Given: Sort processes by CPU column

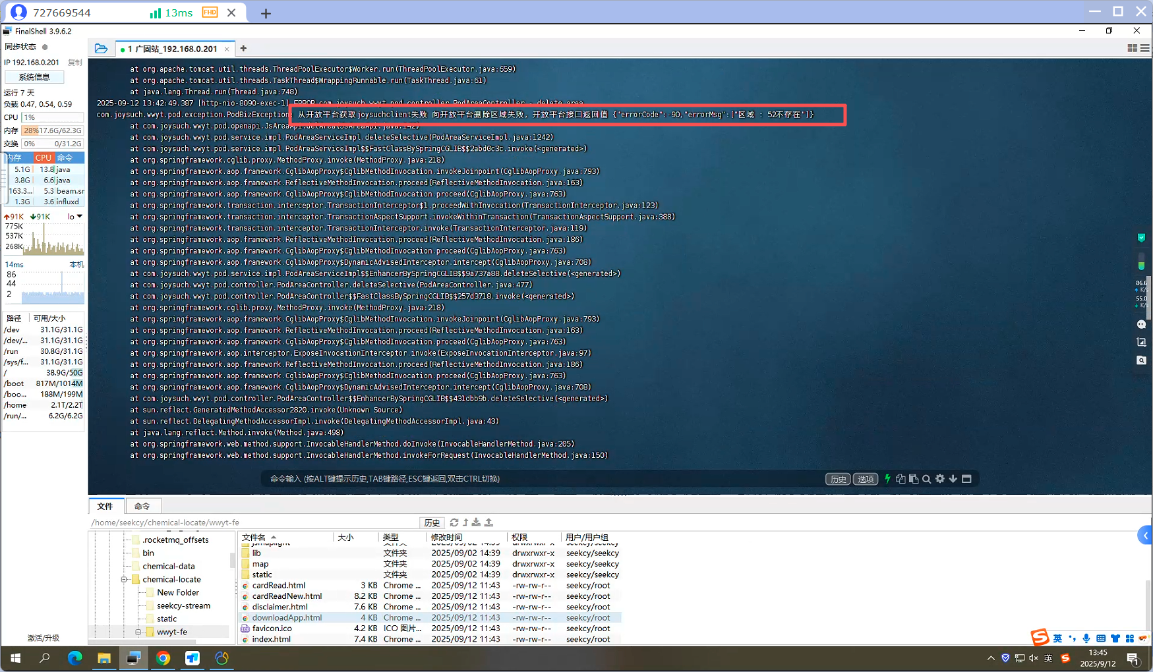Looking at the screenshot, I should [44, 157].
